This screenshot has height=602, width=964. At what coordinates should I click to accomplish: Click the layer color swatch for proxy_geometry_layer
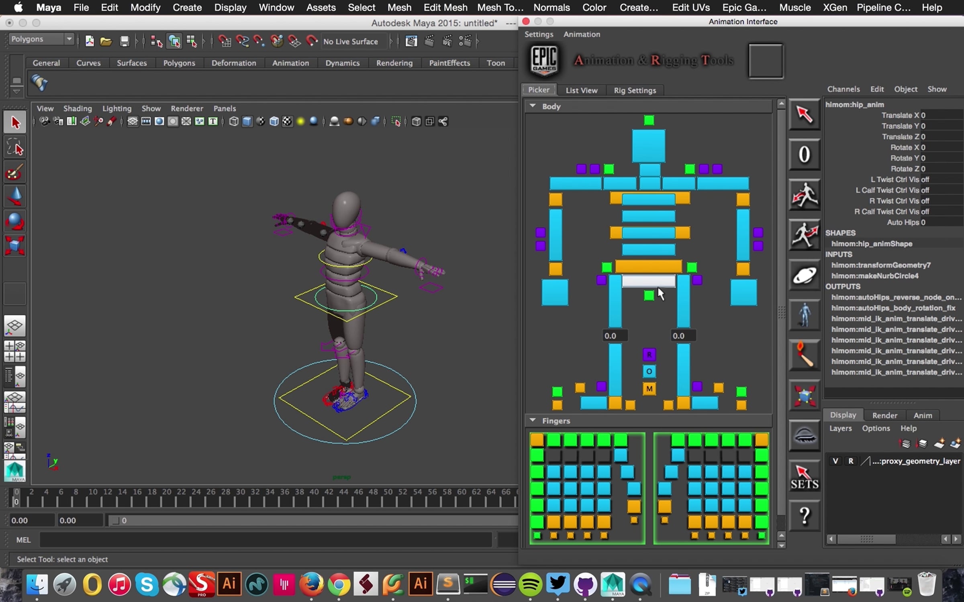(x=865, y=461)
